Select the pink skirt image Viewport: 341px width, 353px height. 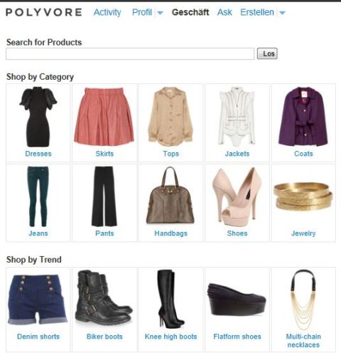click(x=104, y=117)
